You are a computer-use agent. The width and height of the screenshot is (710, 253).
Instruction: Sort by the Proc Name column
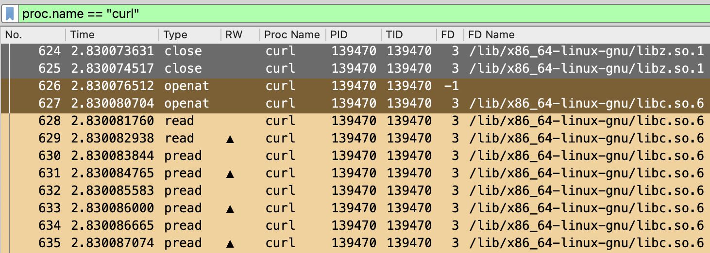coord(292,35)
